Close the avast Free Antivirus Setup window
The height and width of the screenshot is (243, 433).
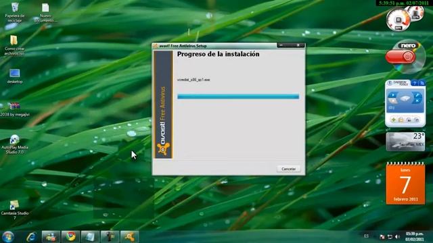[298, 45]
